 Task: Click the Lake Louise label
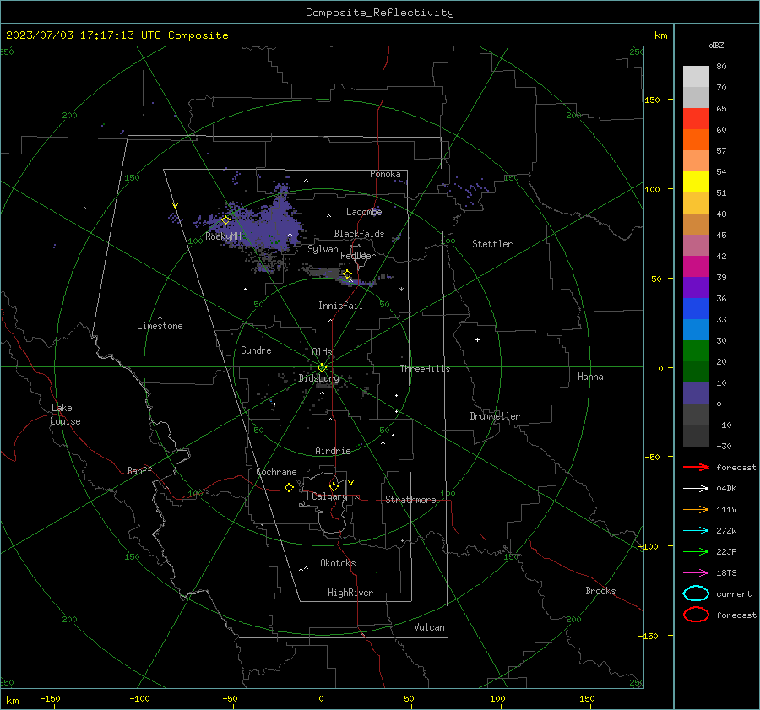65,415
